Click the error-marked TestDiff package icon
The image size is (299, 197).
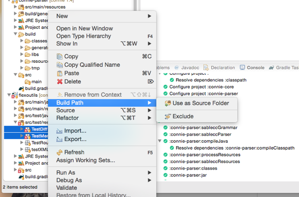(27, 130)
